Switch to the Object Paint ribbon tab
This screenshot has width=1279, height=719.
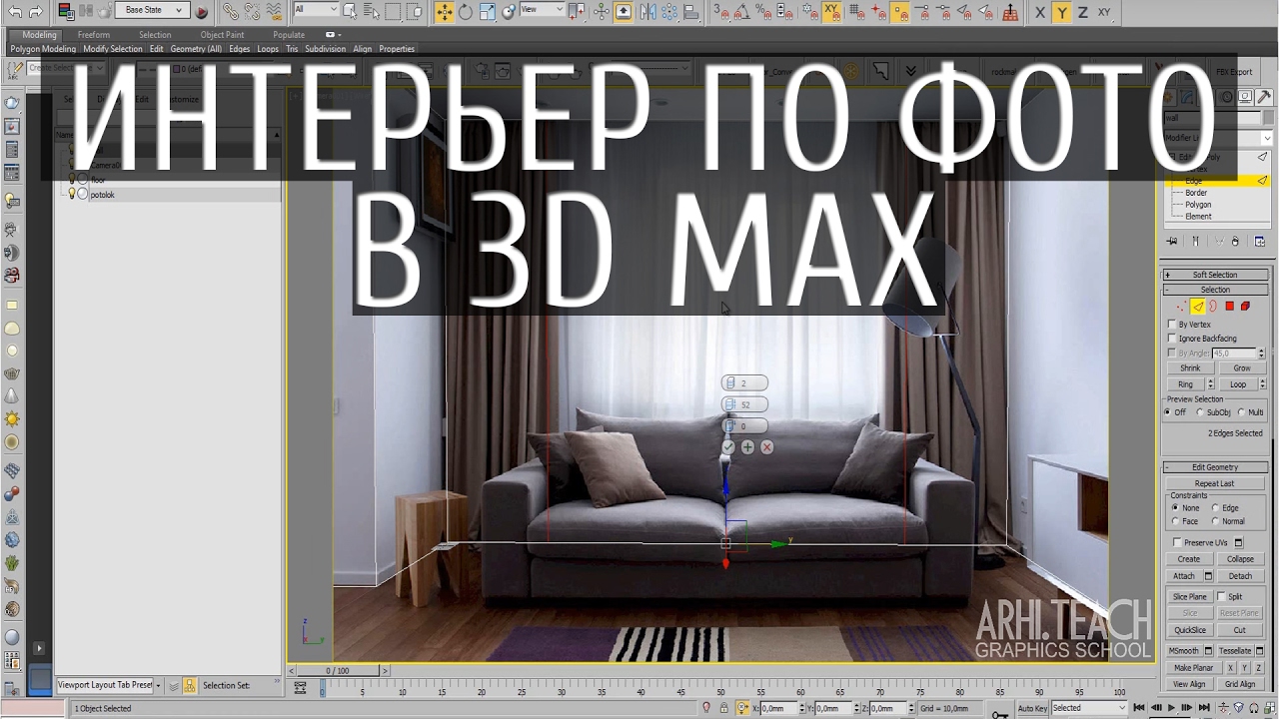point(222,35)
